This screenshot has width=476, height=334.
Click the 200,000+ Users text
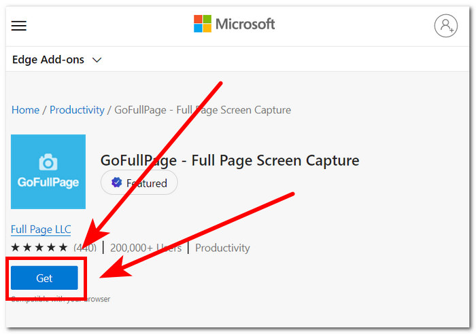pyautogui.click(x=146, y=248)
